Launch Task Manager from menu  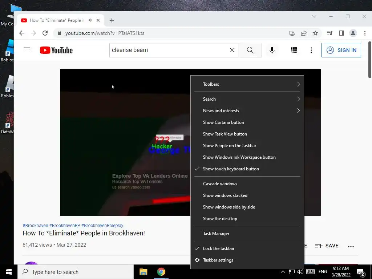[x=247, y=234]
